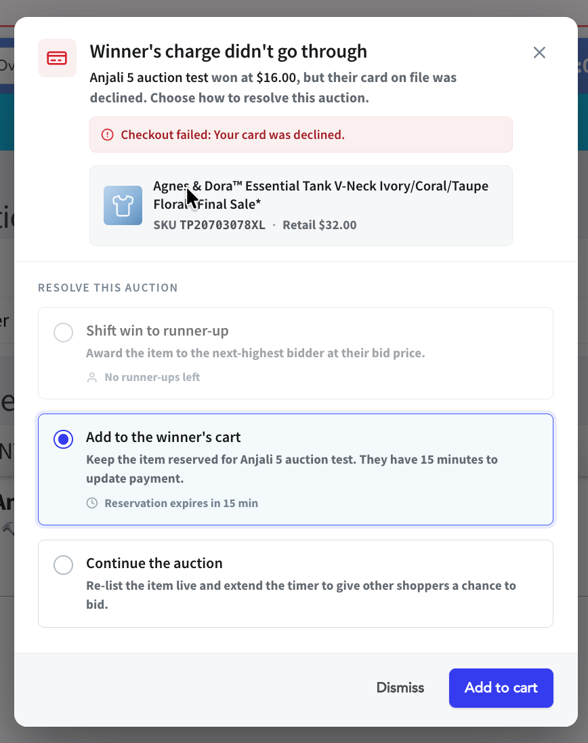The height and width of the screenshot is (743, 588).
Task: Click the Winner's charge didn't go through heading
Action: point(228,51)
